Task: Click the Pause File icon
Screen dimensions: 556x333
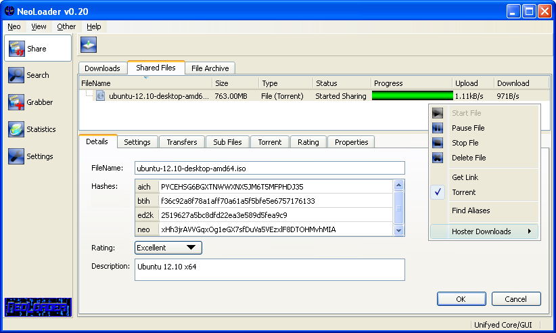Action: [438, 128]
